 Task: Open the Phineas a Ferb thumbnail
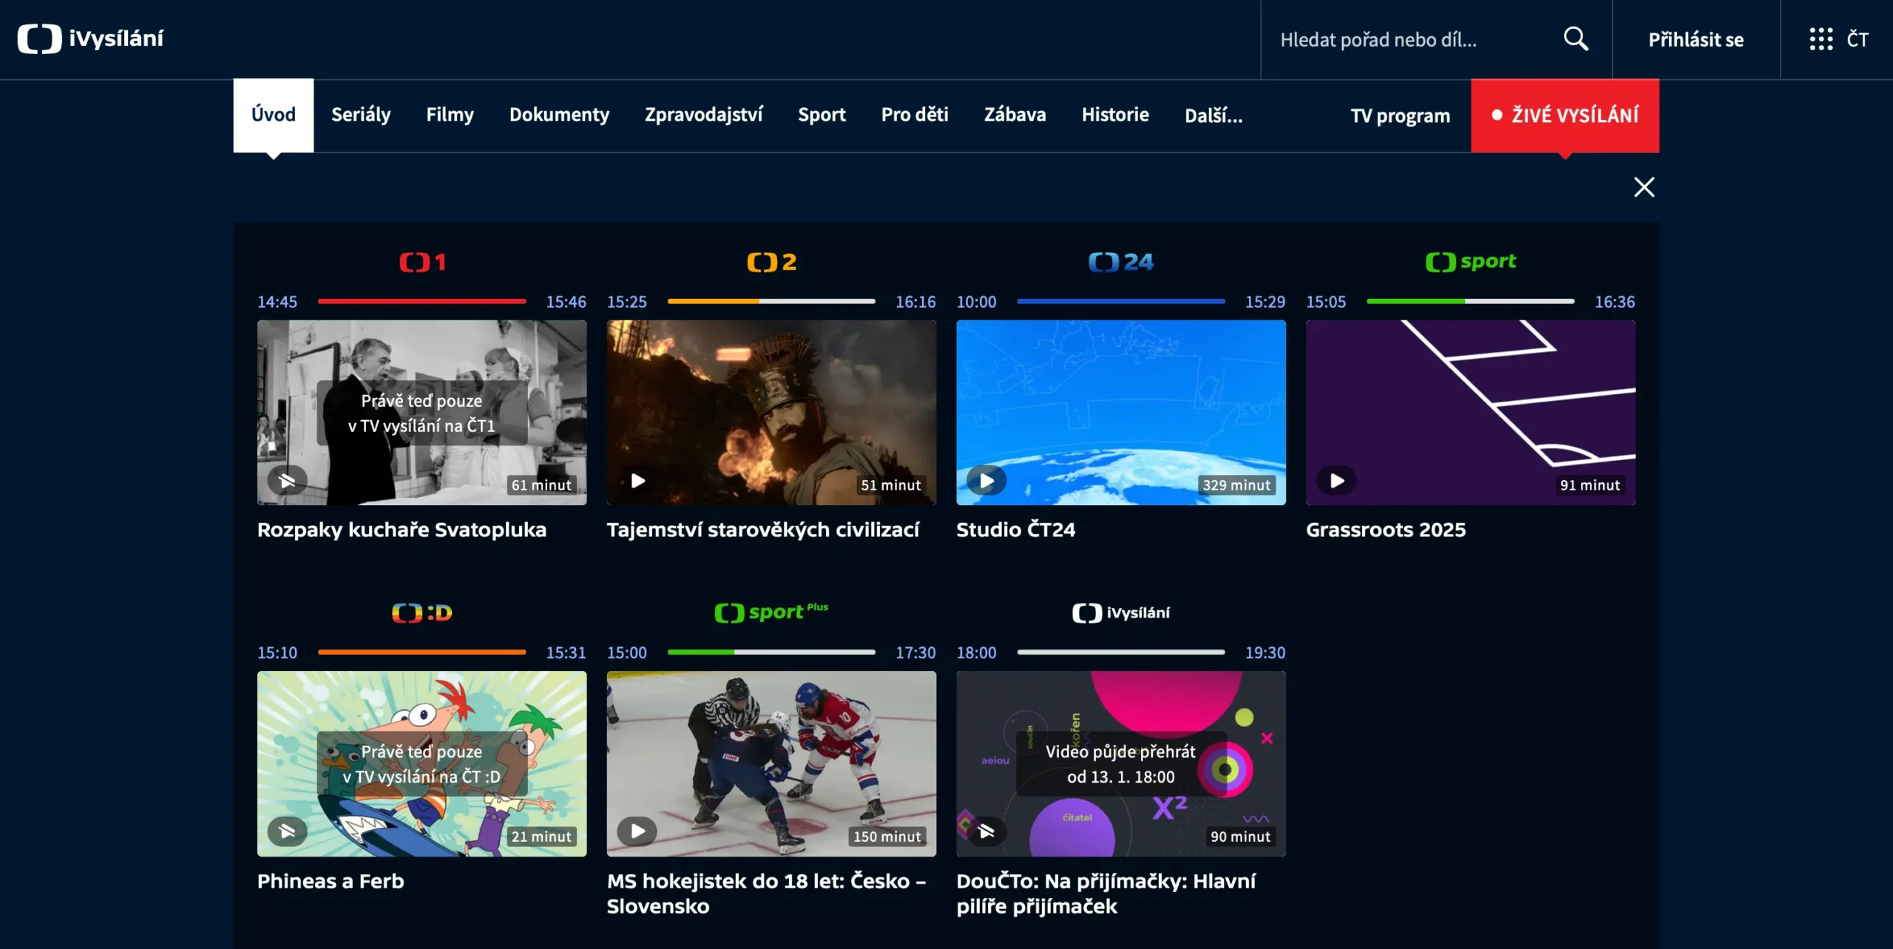click(x=421, y=763)
